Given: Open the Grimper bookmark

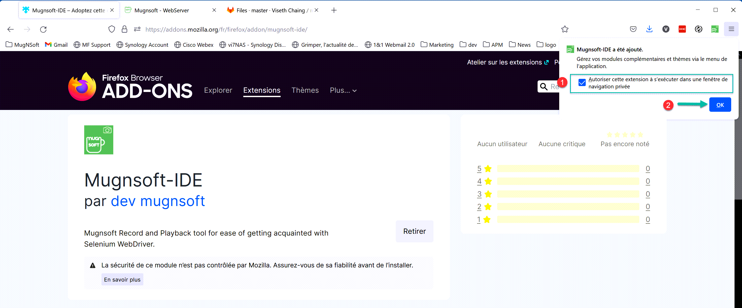Looking at the screenshot, I should [325, 45].
